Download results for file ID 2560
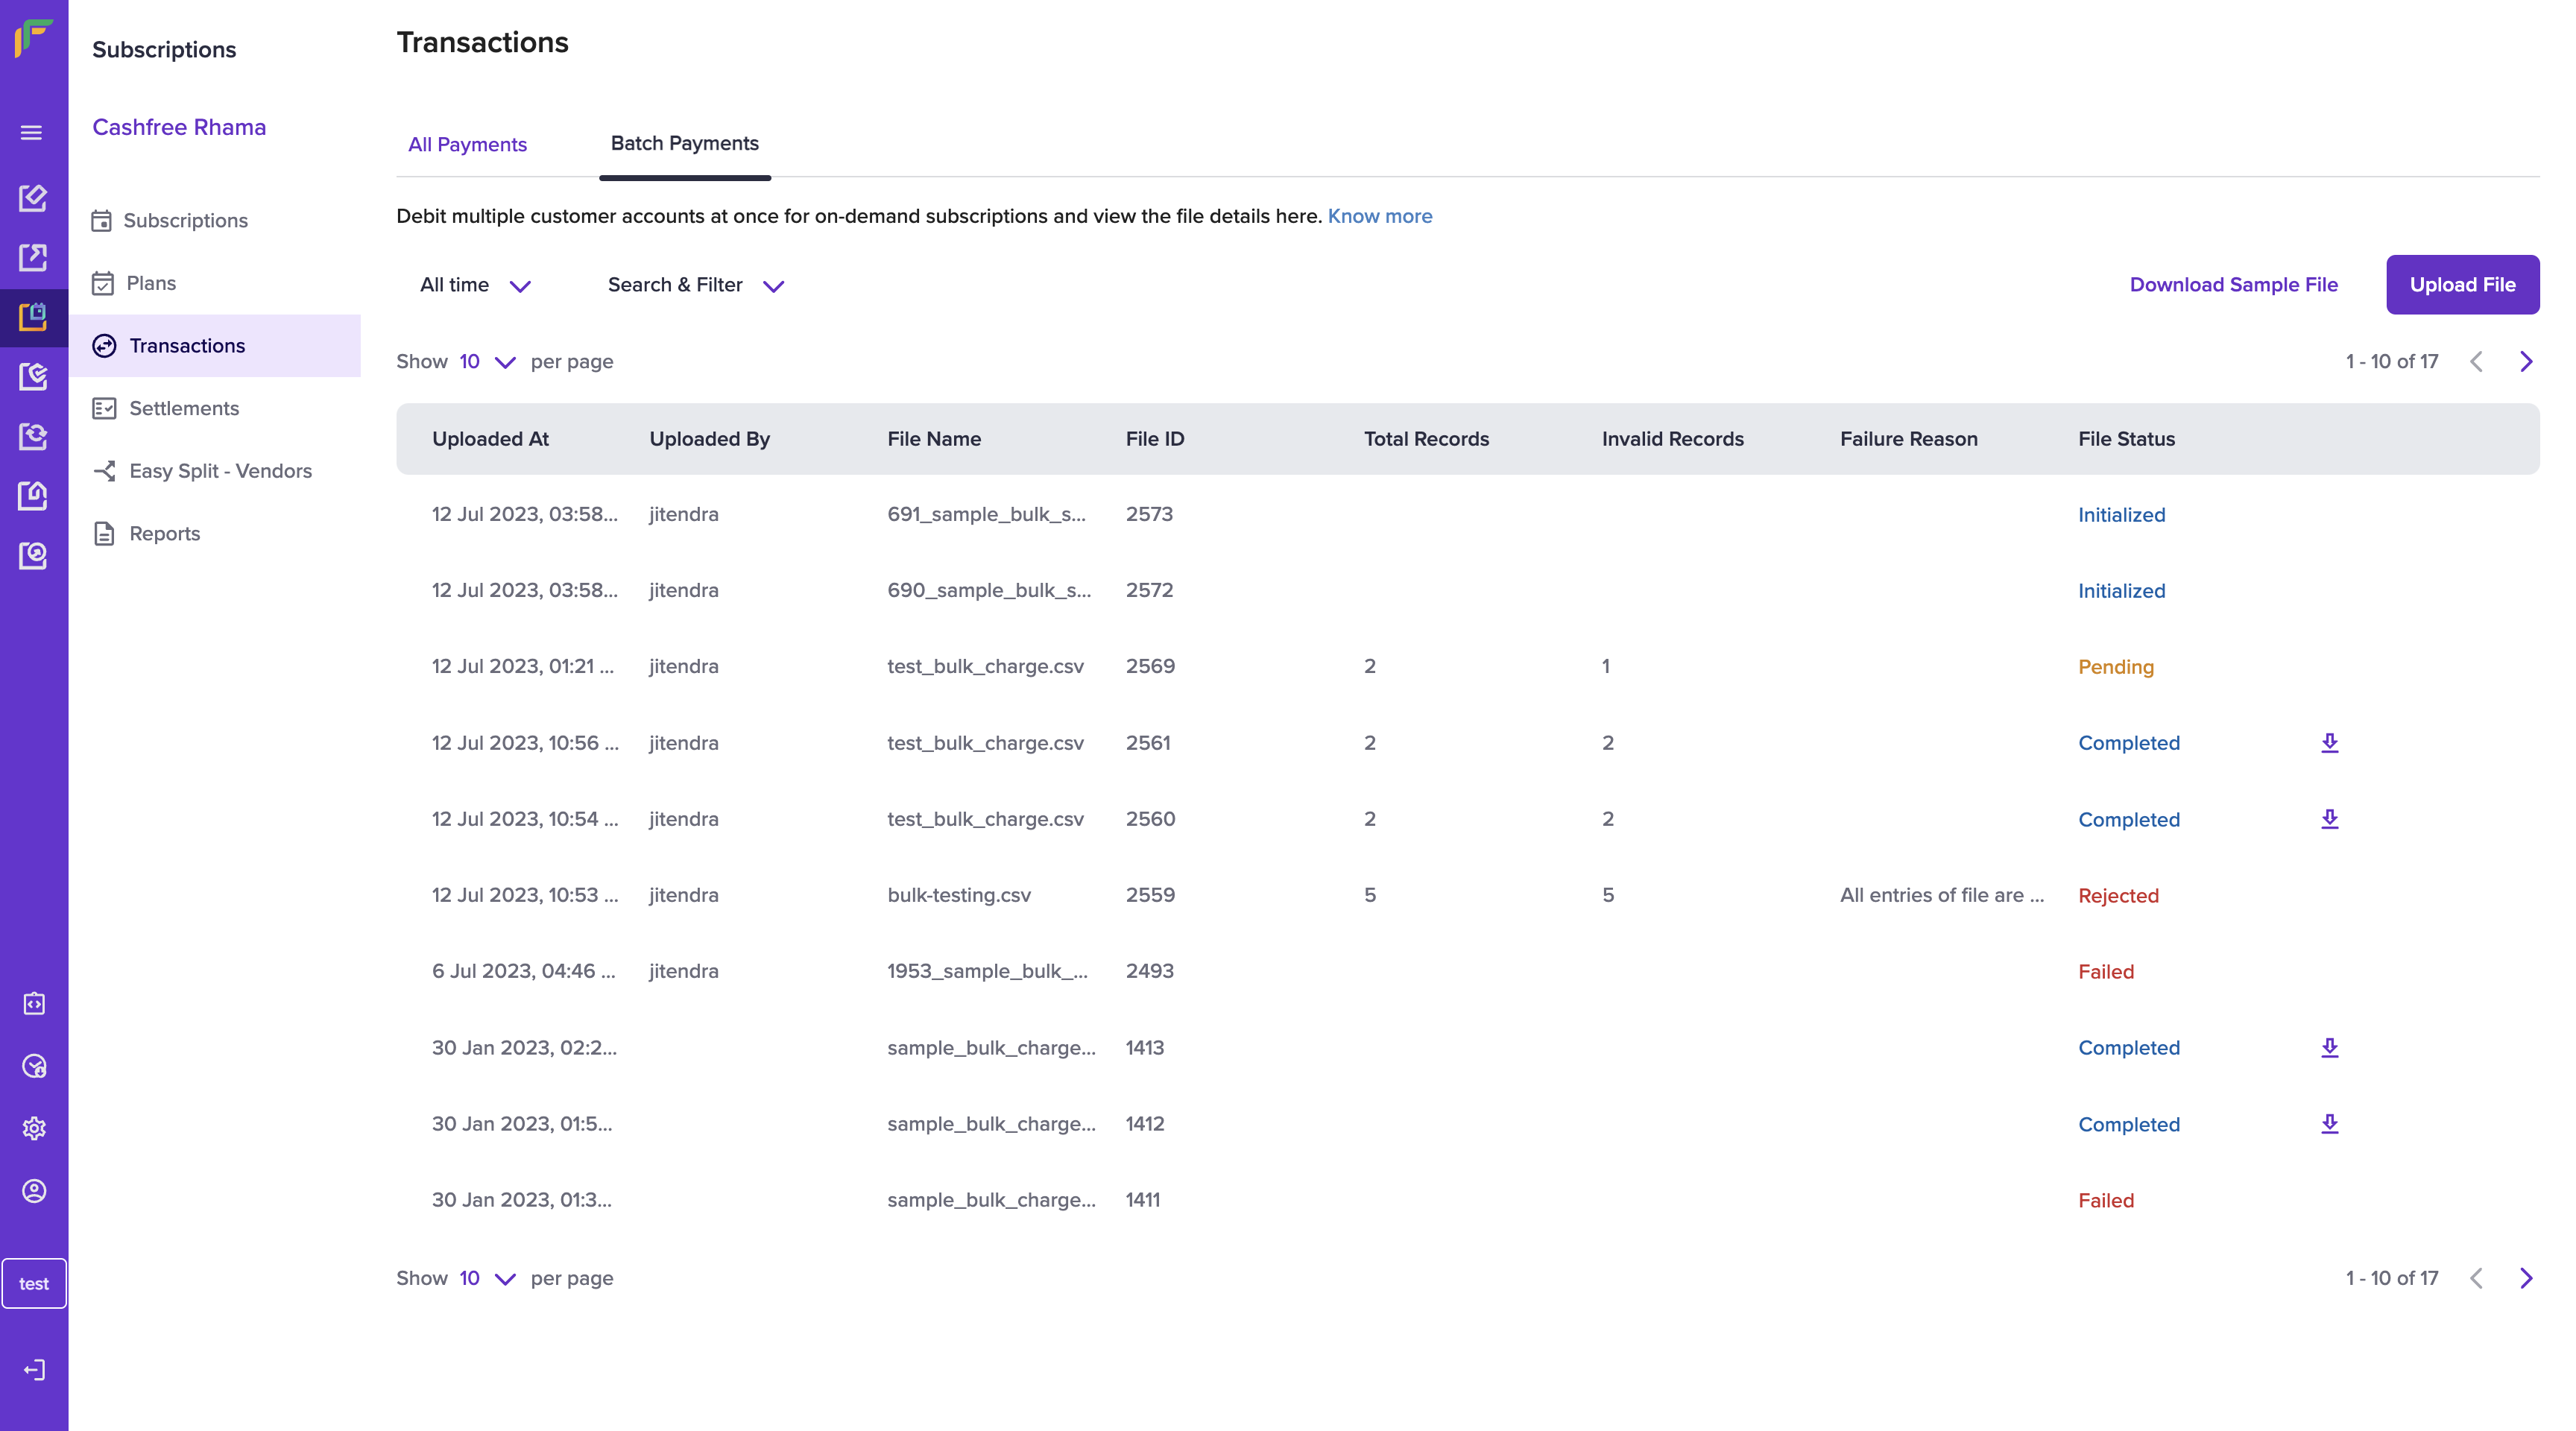 click(x=2329, y=819)
